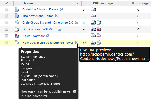
Task: Open The new Aloha Editor link
Action: click(38, 16)
